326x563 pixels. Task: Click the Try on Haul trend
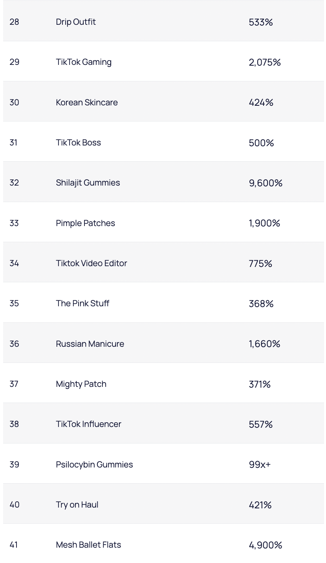tap(77, 504)
